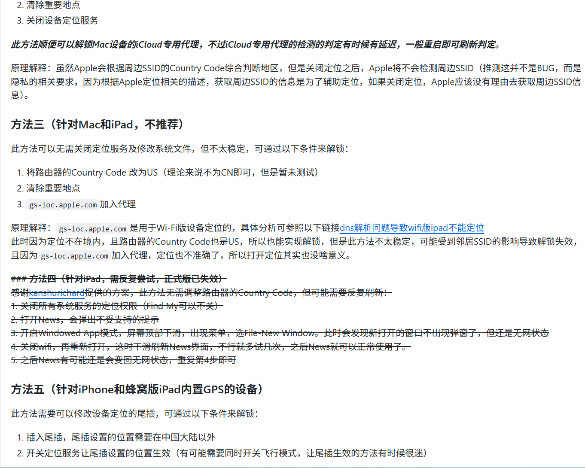Viewport: 585px width, 468px height.
Task: Open the kanshurichard profile link
Action: (56, 293)
